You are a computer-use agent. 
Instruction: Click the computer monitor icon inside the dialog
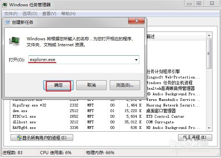tap(14, 41)
